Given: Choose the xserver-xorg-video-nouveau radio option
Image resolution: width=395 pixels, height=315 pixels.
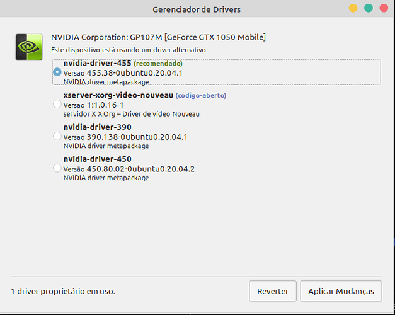Looking at the screenshot, I should (58, 104).
